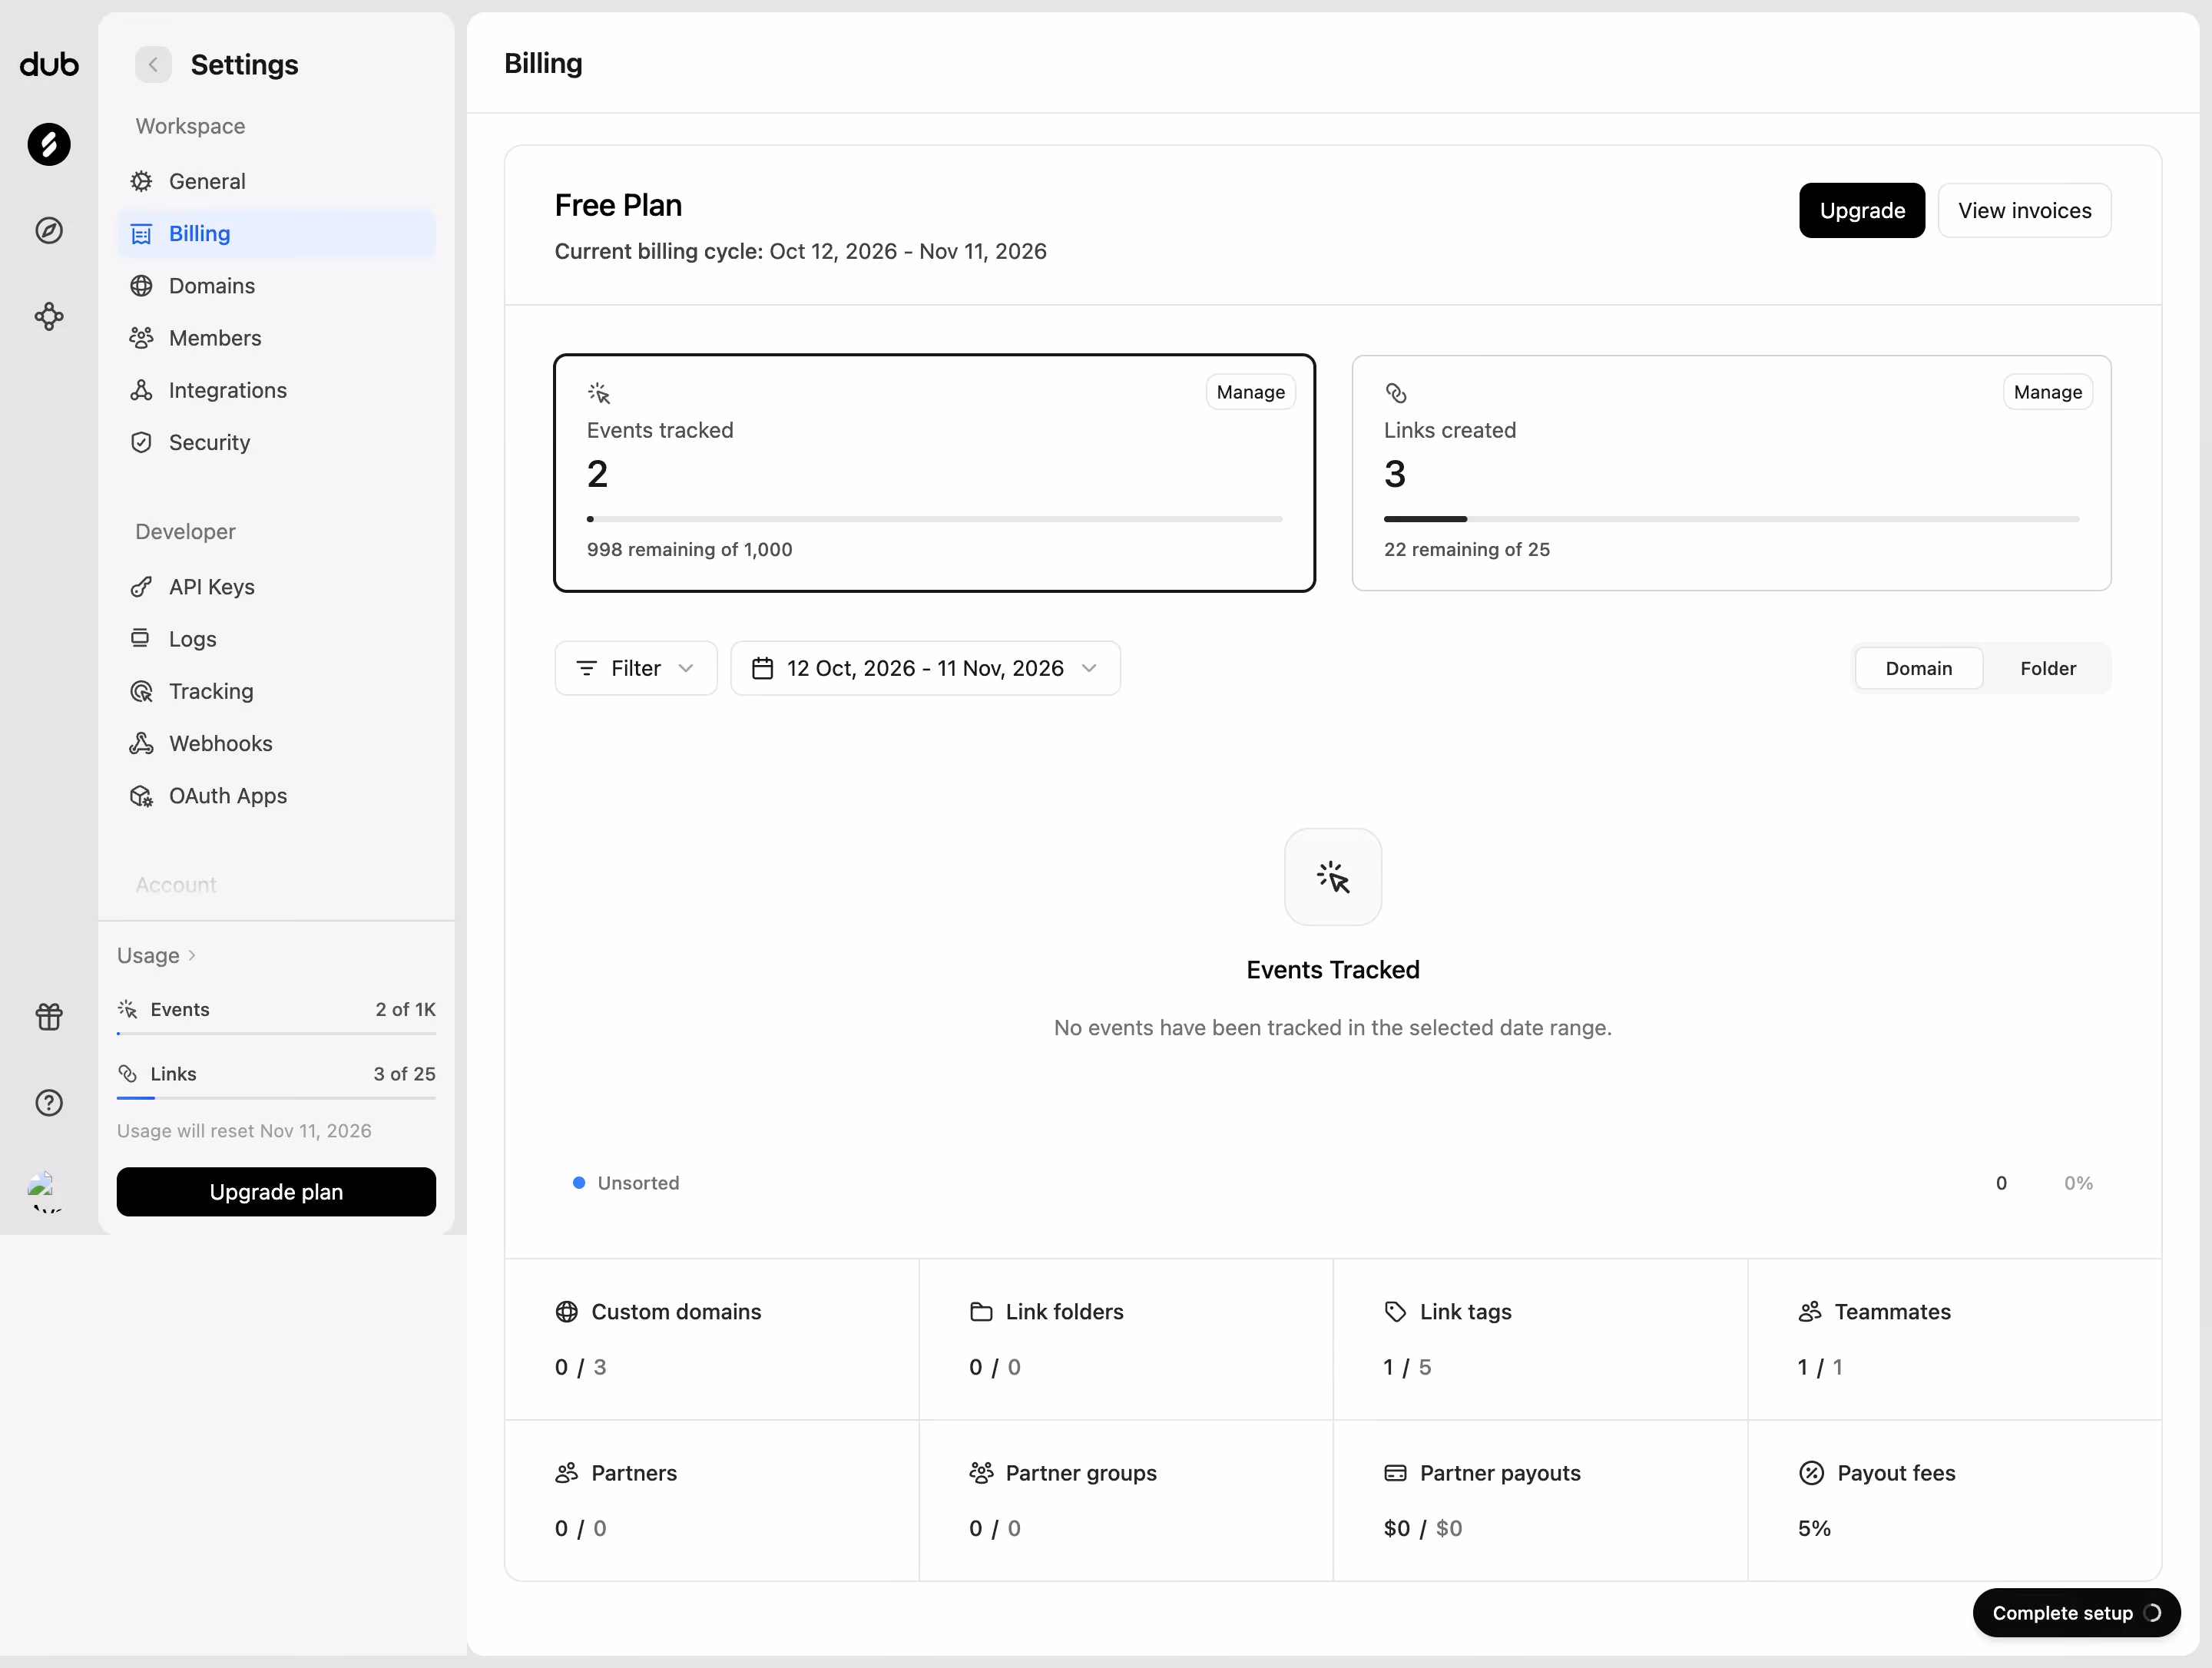Go back using the Settings back chevron
The height and width of the screenshot is (1668, 2212).
pyautogui.click(x=153, y=65)
